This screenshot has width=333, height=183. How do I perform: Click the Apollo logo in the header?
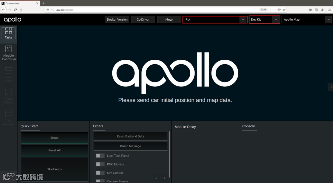pos(13,19)
